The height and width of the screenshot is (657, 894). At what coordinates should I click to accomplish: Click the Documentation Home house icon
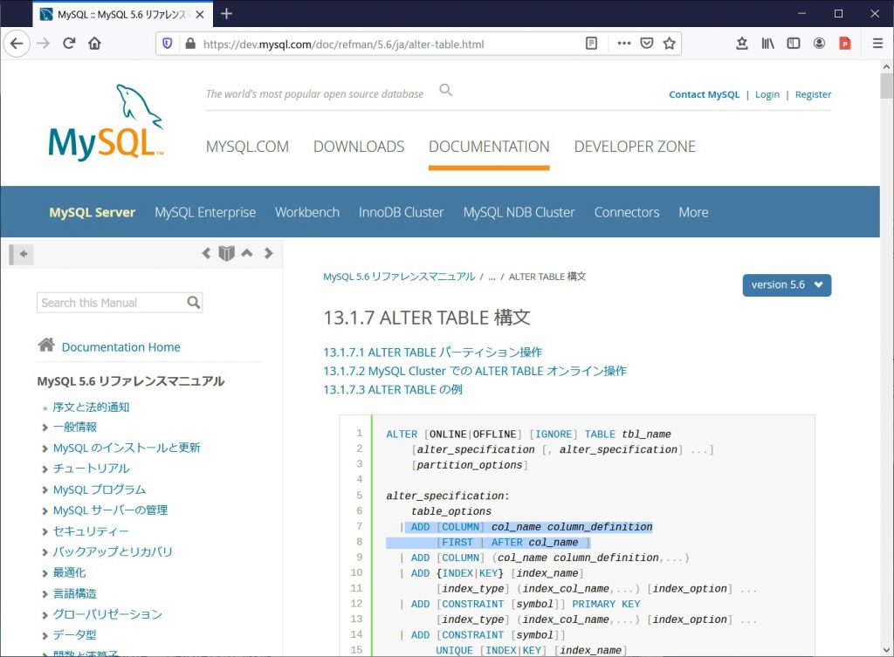tap(46, 344)
